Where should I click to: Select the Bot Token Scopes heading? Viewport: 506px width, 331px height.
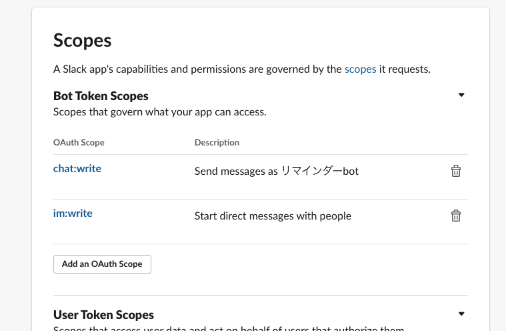[x=101, y=96]
